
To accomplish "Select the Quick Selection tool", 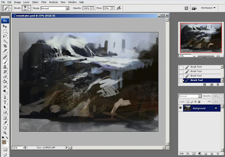I will coord(5,41).
